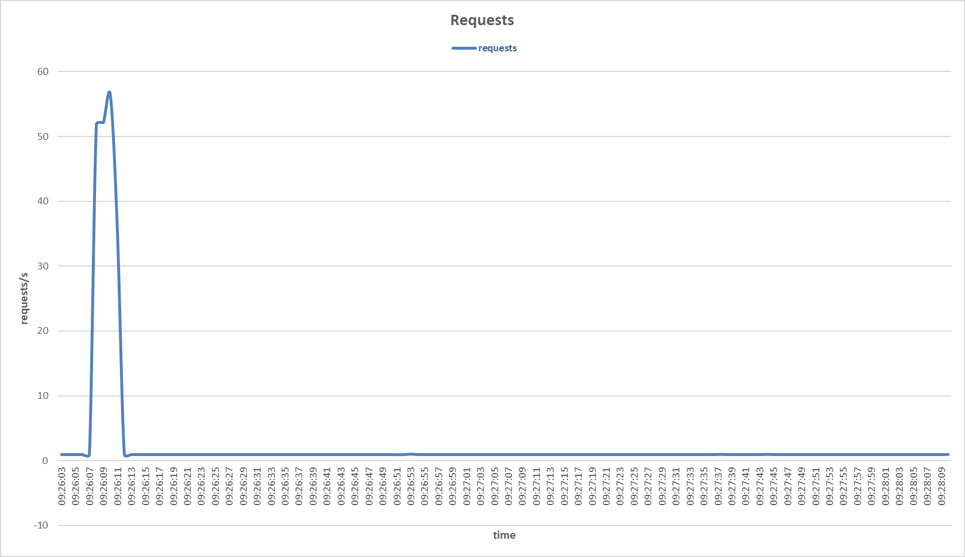965x557 pixels.
Task: Click the y-axis value label "20"
Action: point(42,331)
